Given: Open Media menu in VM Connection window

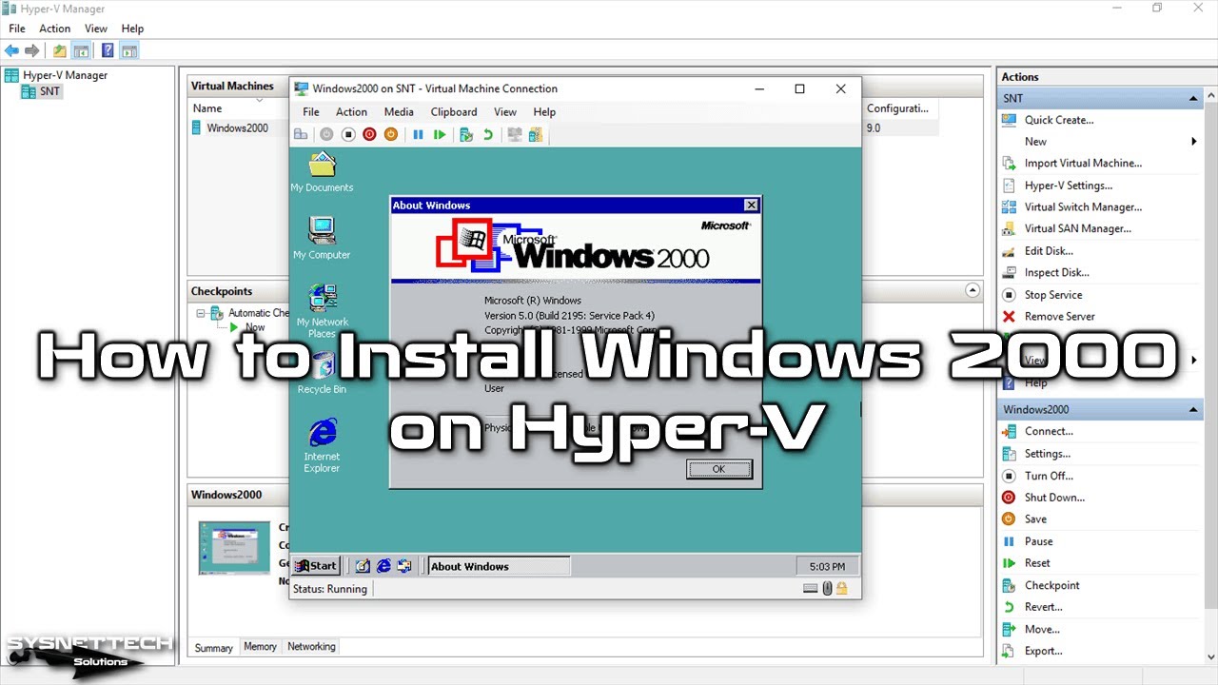Looking at the screenshot, I should (399, 112).
